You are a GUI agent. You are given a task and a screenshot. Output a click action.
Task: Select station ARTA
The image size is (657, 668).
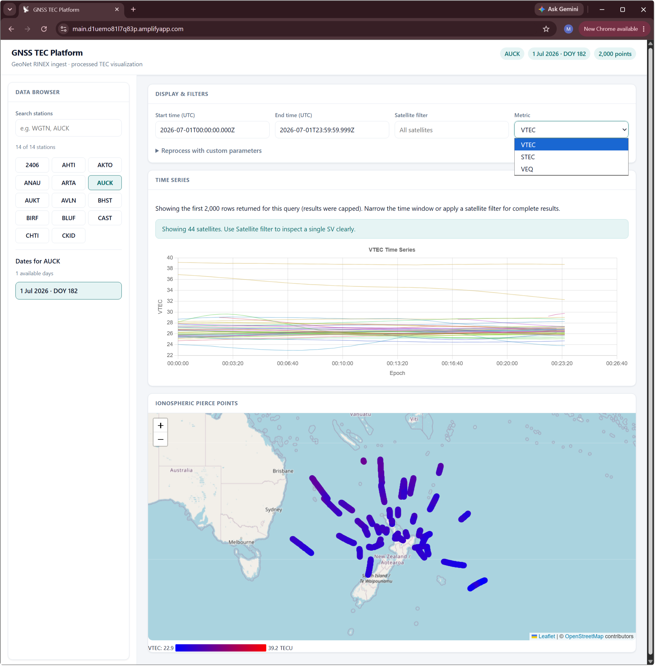[x=69, y=183]
